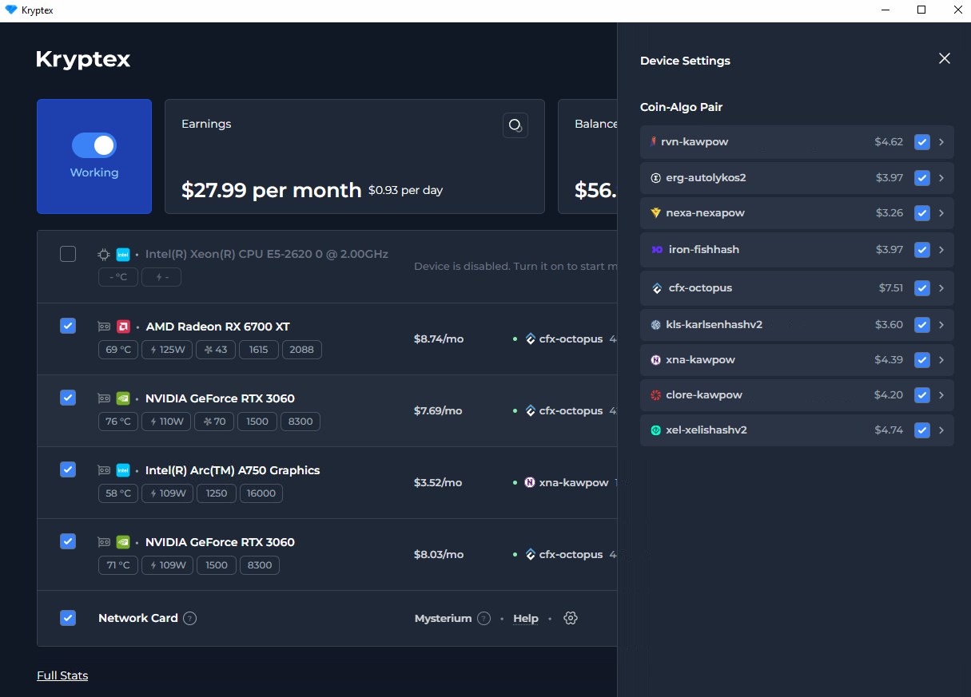Click the $27.99 per month earnings text
Viewport: 971px width, 697px height.
pos(272,190)
